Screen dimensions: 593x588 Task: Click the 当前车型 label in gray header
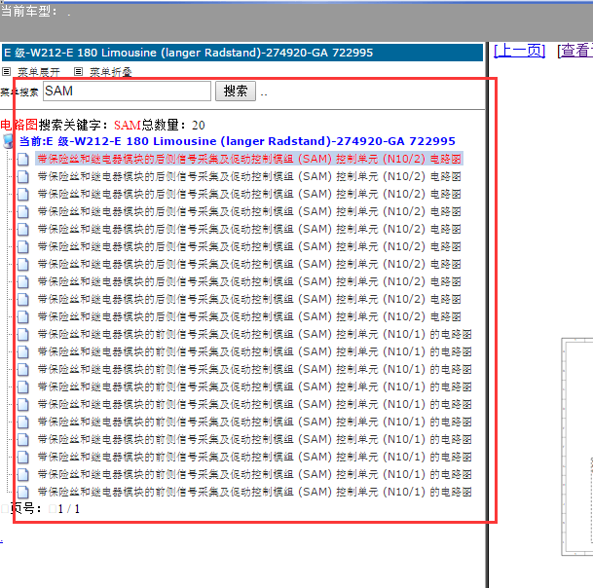tap(29, 12)
